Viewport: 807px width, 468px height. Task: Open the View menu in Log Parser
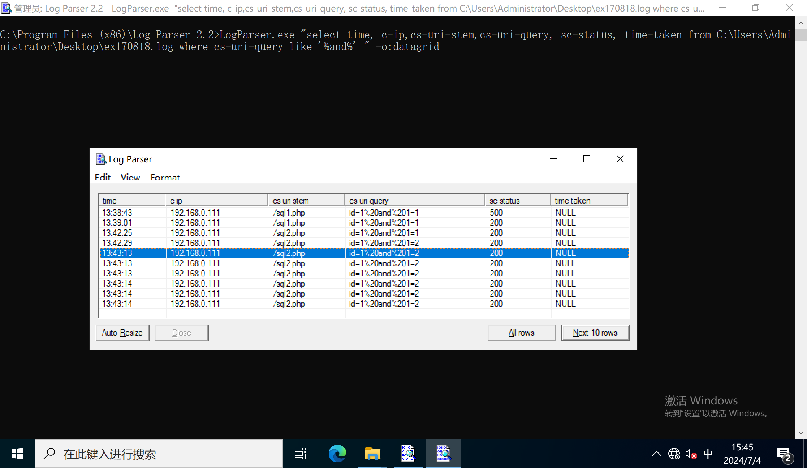click(x=130, y=177)
